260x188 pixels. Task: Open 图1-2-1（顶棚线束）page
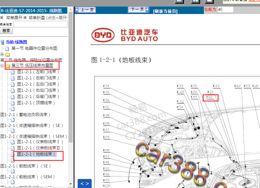coord(36,103)
